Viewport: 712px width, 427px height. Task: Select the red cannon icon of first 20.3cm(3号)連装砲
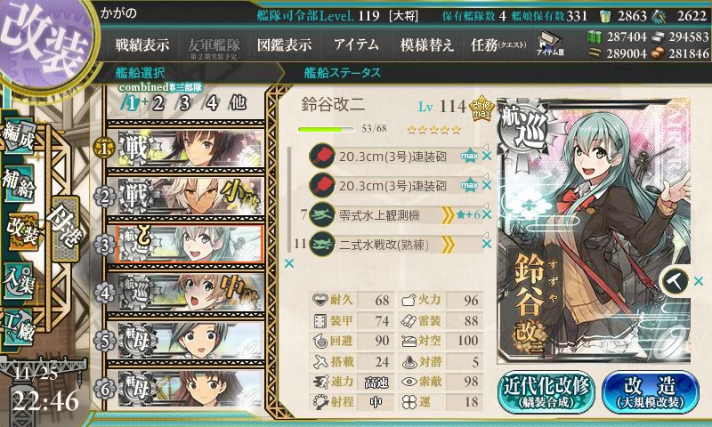coord(321,156)
